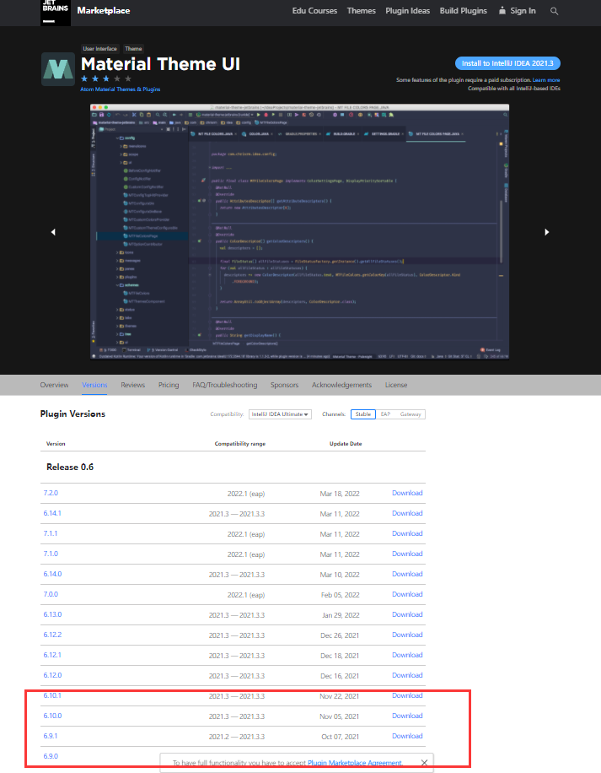
Task: Open version 6.12.2 link
Action: [52, 635]
